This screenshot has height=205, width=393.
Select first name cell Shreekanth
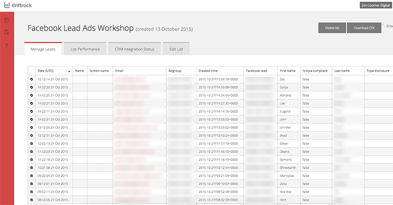[x=288, y=168]
